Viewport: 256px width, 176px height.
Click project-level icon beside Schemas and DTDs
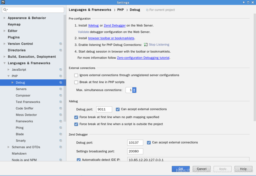[61, 147]
